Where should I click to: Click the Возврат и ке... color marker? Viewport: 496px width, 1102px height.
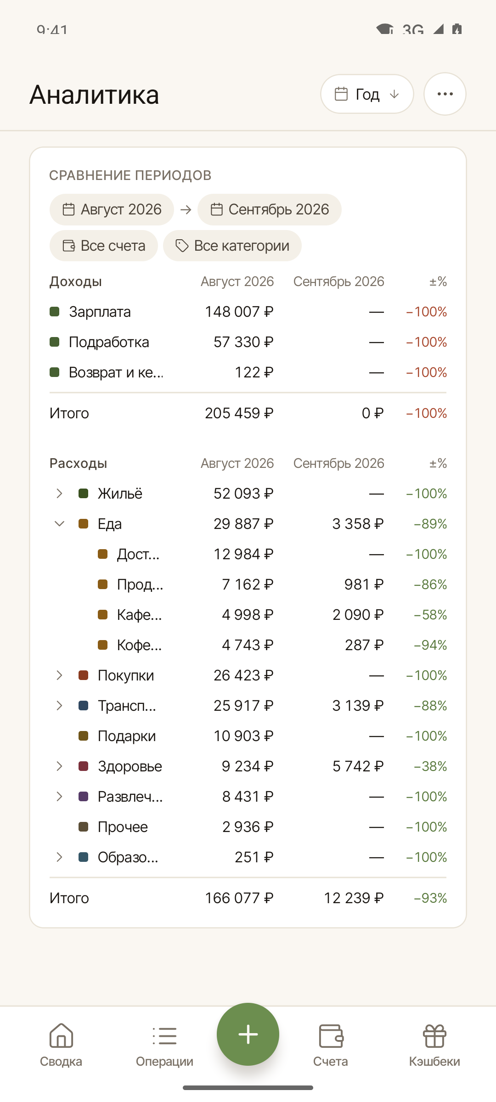tap(55, 372)
